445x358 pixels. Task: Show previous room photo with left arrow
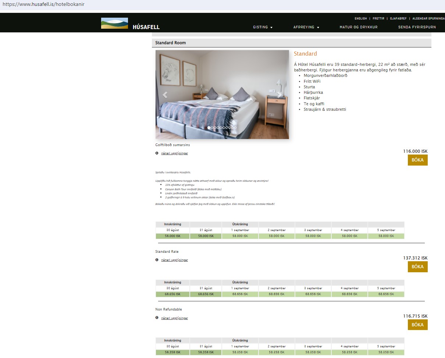[x=165, y=95]
